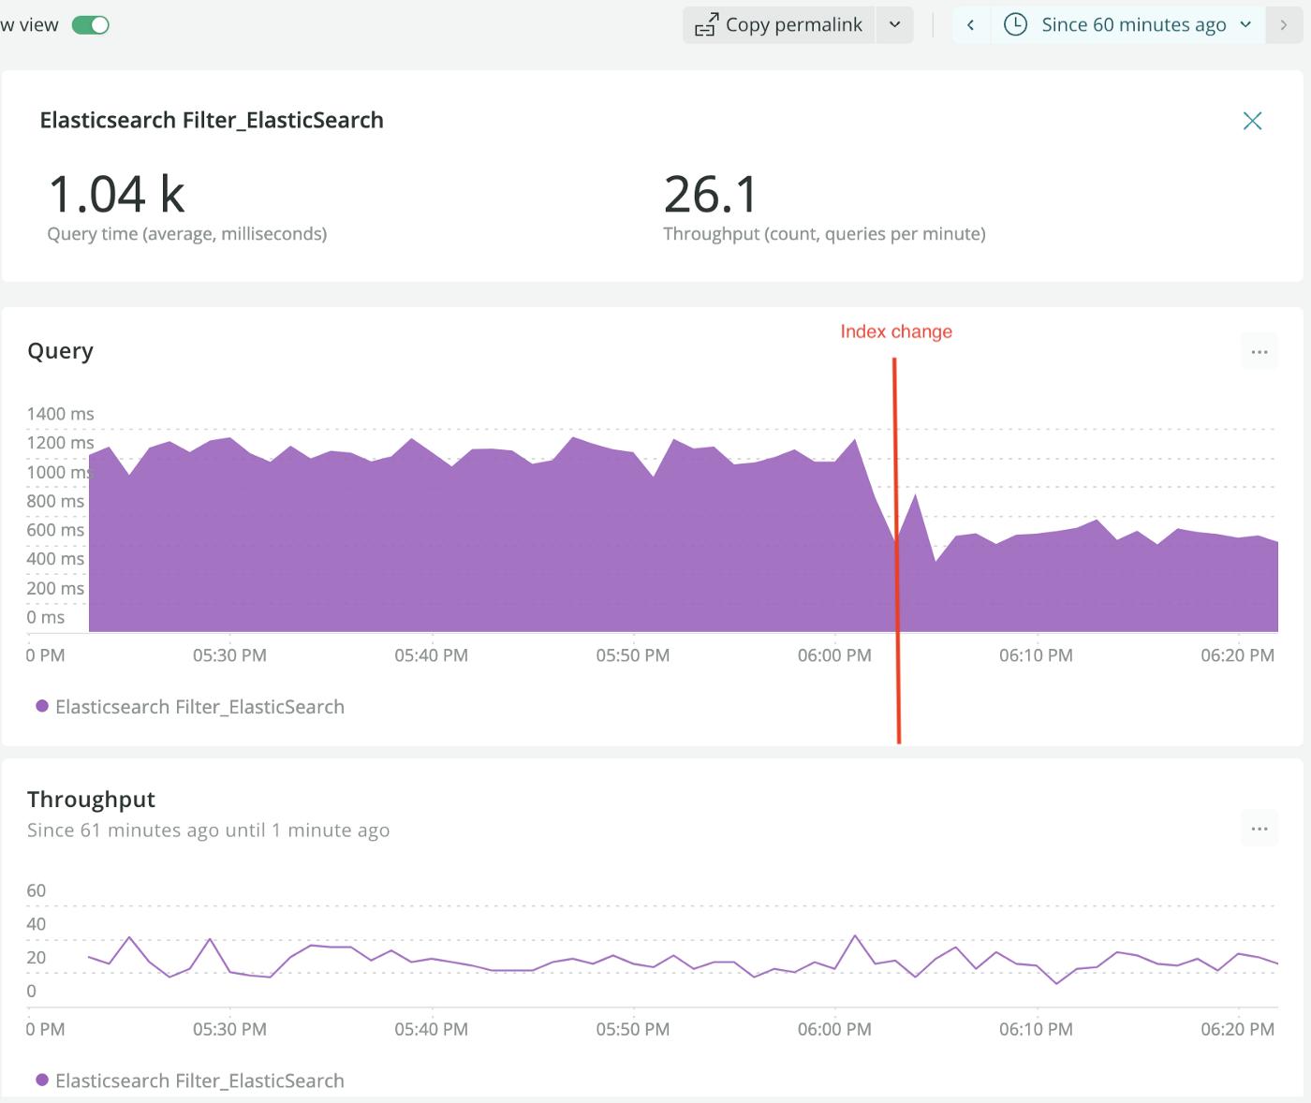Disable the Elasticsearch Filter_ElasticSearch series in Query legend
1311x1103 pixels.
click(199, 706)
